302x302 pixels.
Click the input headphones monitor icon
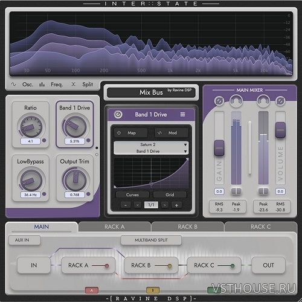[x=236, y=101]
